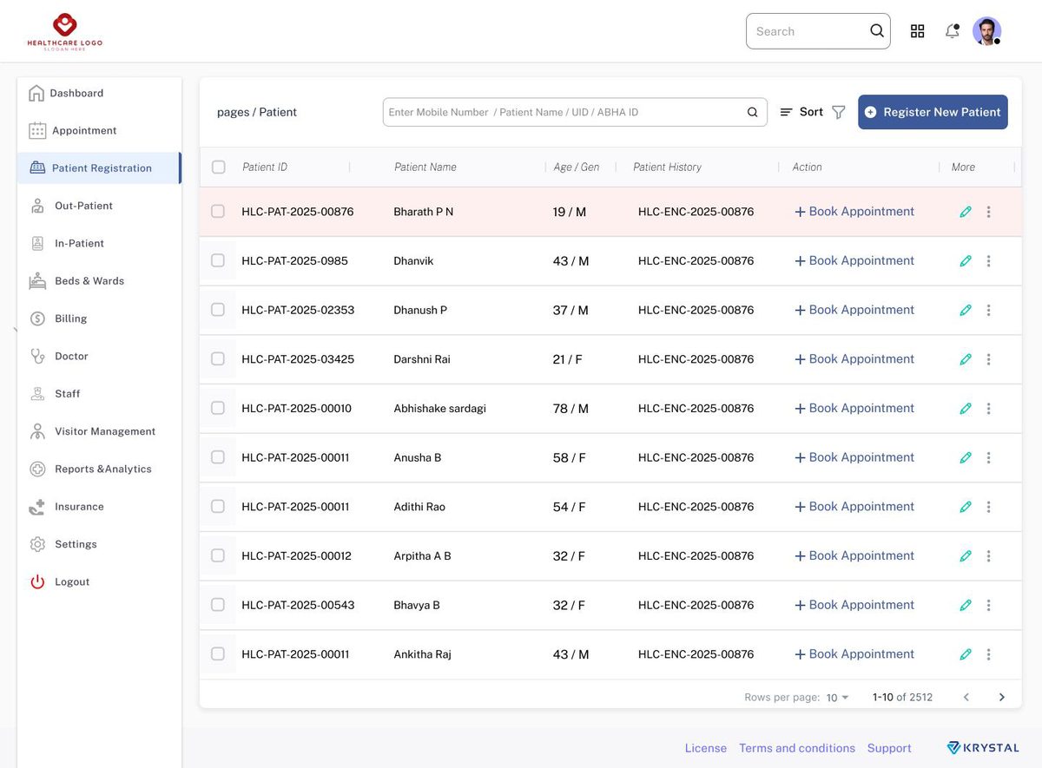Tick the checkbox for Ankitha Raj
Viewport: 1042px width, 768px height.
pyautogui.click(x=218, y=653)
